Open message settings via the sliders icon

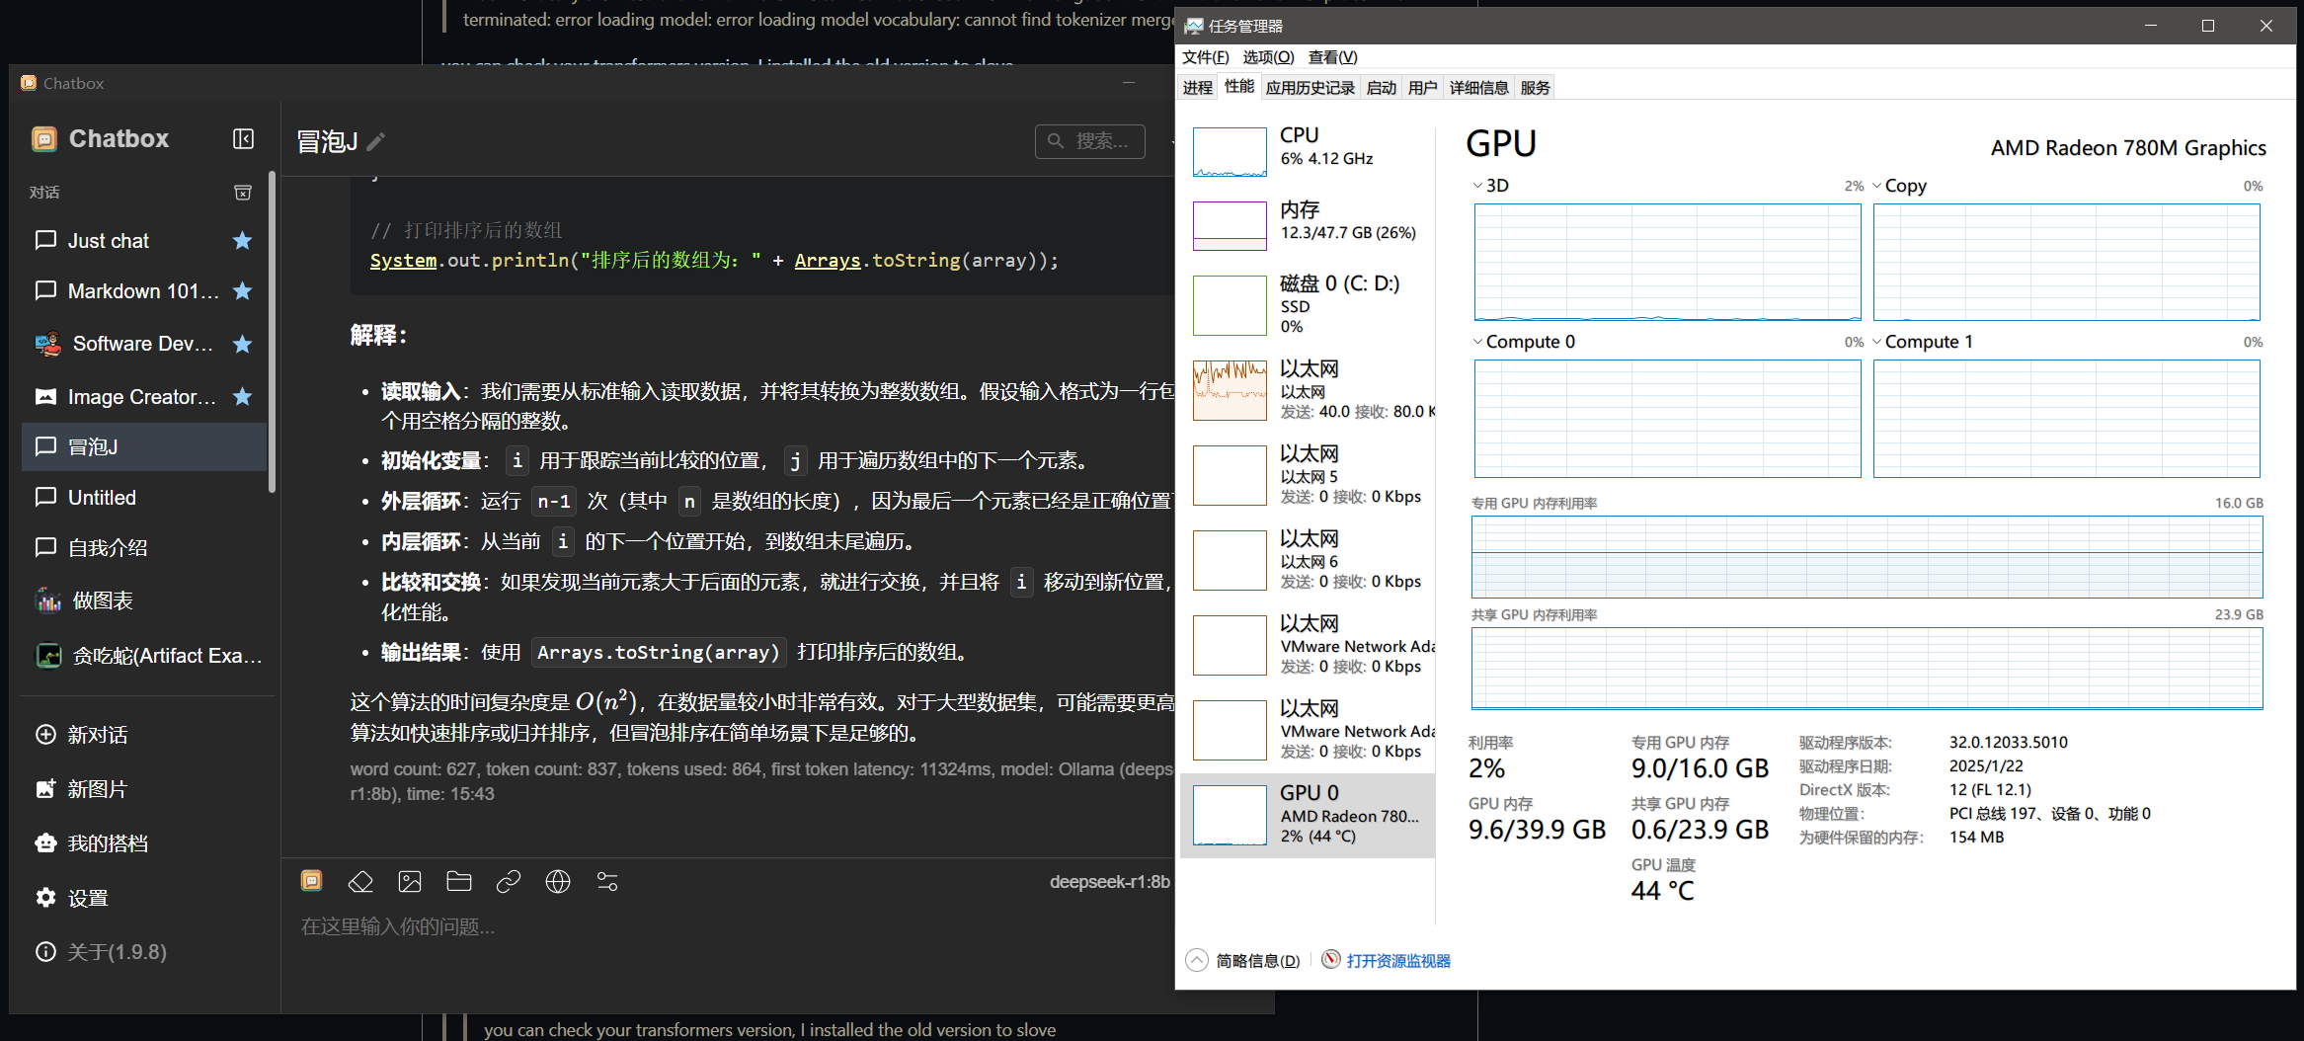click(606, 881)
